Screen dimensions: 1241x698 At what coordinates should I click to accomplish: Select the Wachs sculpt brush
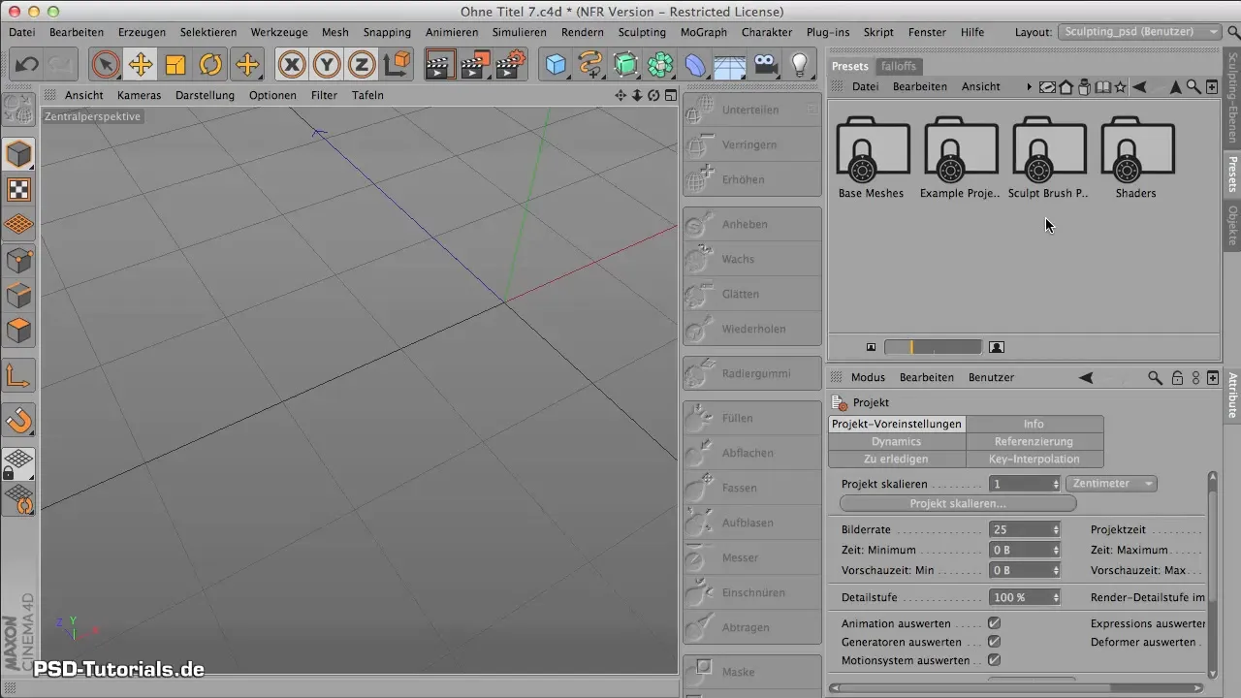pyautogui.click(x=751, y=259)
